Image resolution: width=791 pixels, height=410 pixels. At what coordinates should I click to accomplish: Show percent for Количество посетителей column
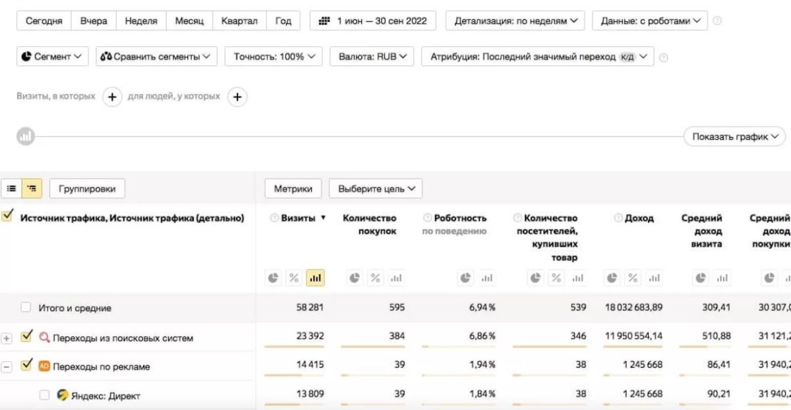pyautogui.click(x=557, y=278)
